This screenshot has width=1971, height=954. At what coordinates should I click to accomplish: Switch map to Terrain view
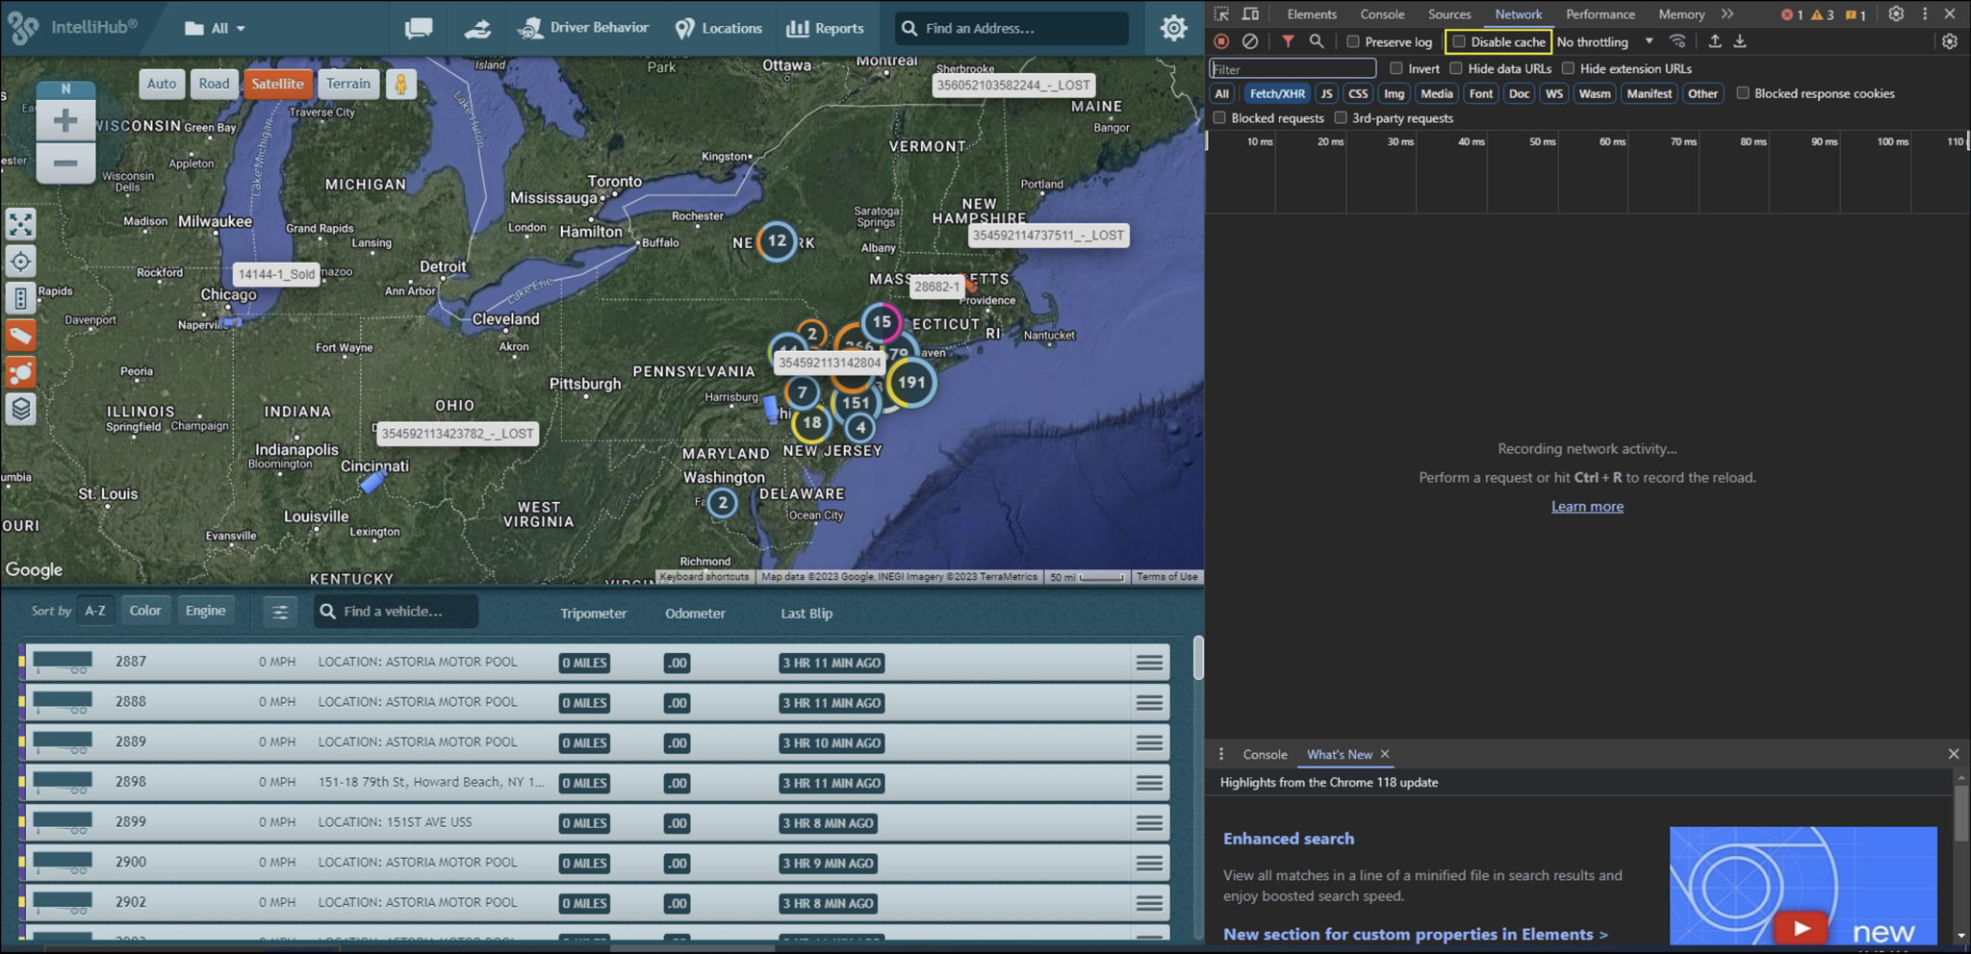coord(347,84)
